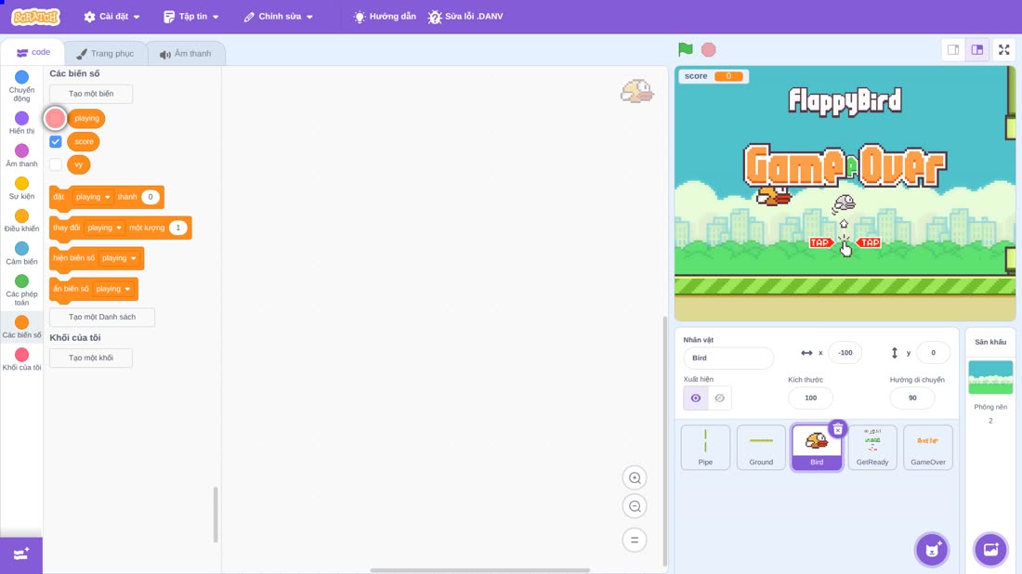Reset workspace zoom to default

635,540
